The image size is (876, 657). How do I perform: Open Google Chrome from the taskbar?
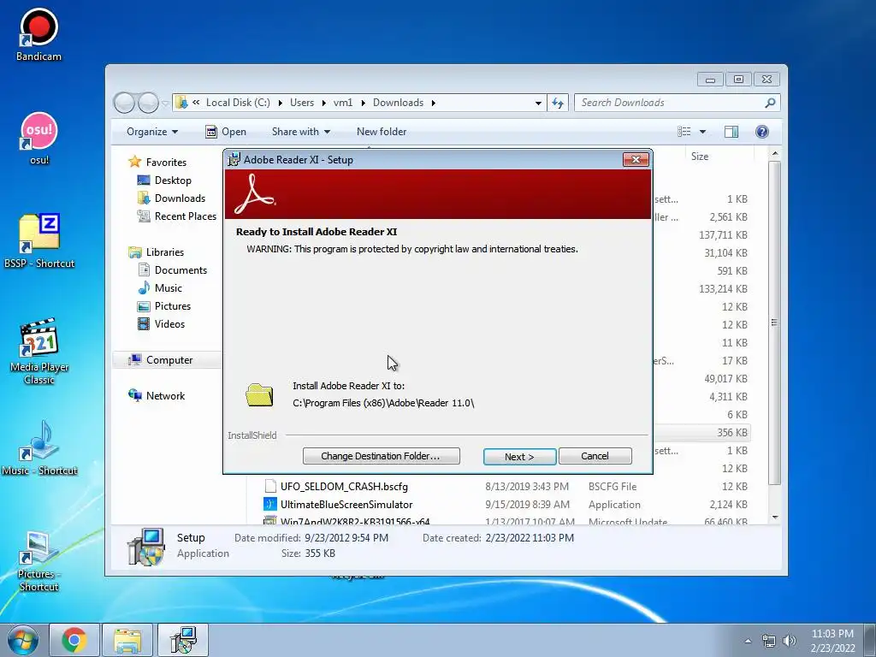tap(74, 640)
